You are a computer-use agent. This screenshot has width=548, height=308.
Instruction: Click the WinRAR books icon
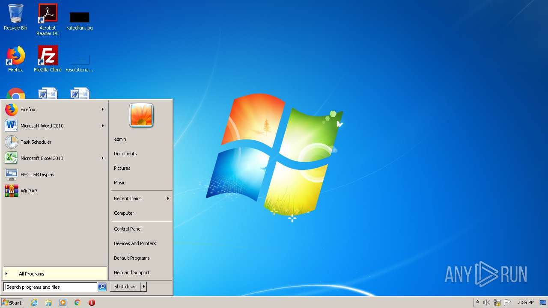click(12, 191)
